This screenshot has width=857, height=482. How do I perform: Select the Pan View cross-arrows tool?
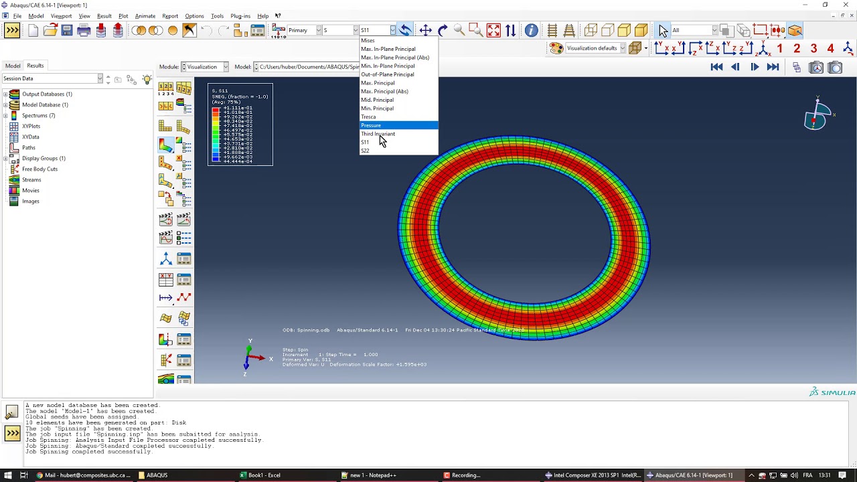coord(425,30)
